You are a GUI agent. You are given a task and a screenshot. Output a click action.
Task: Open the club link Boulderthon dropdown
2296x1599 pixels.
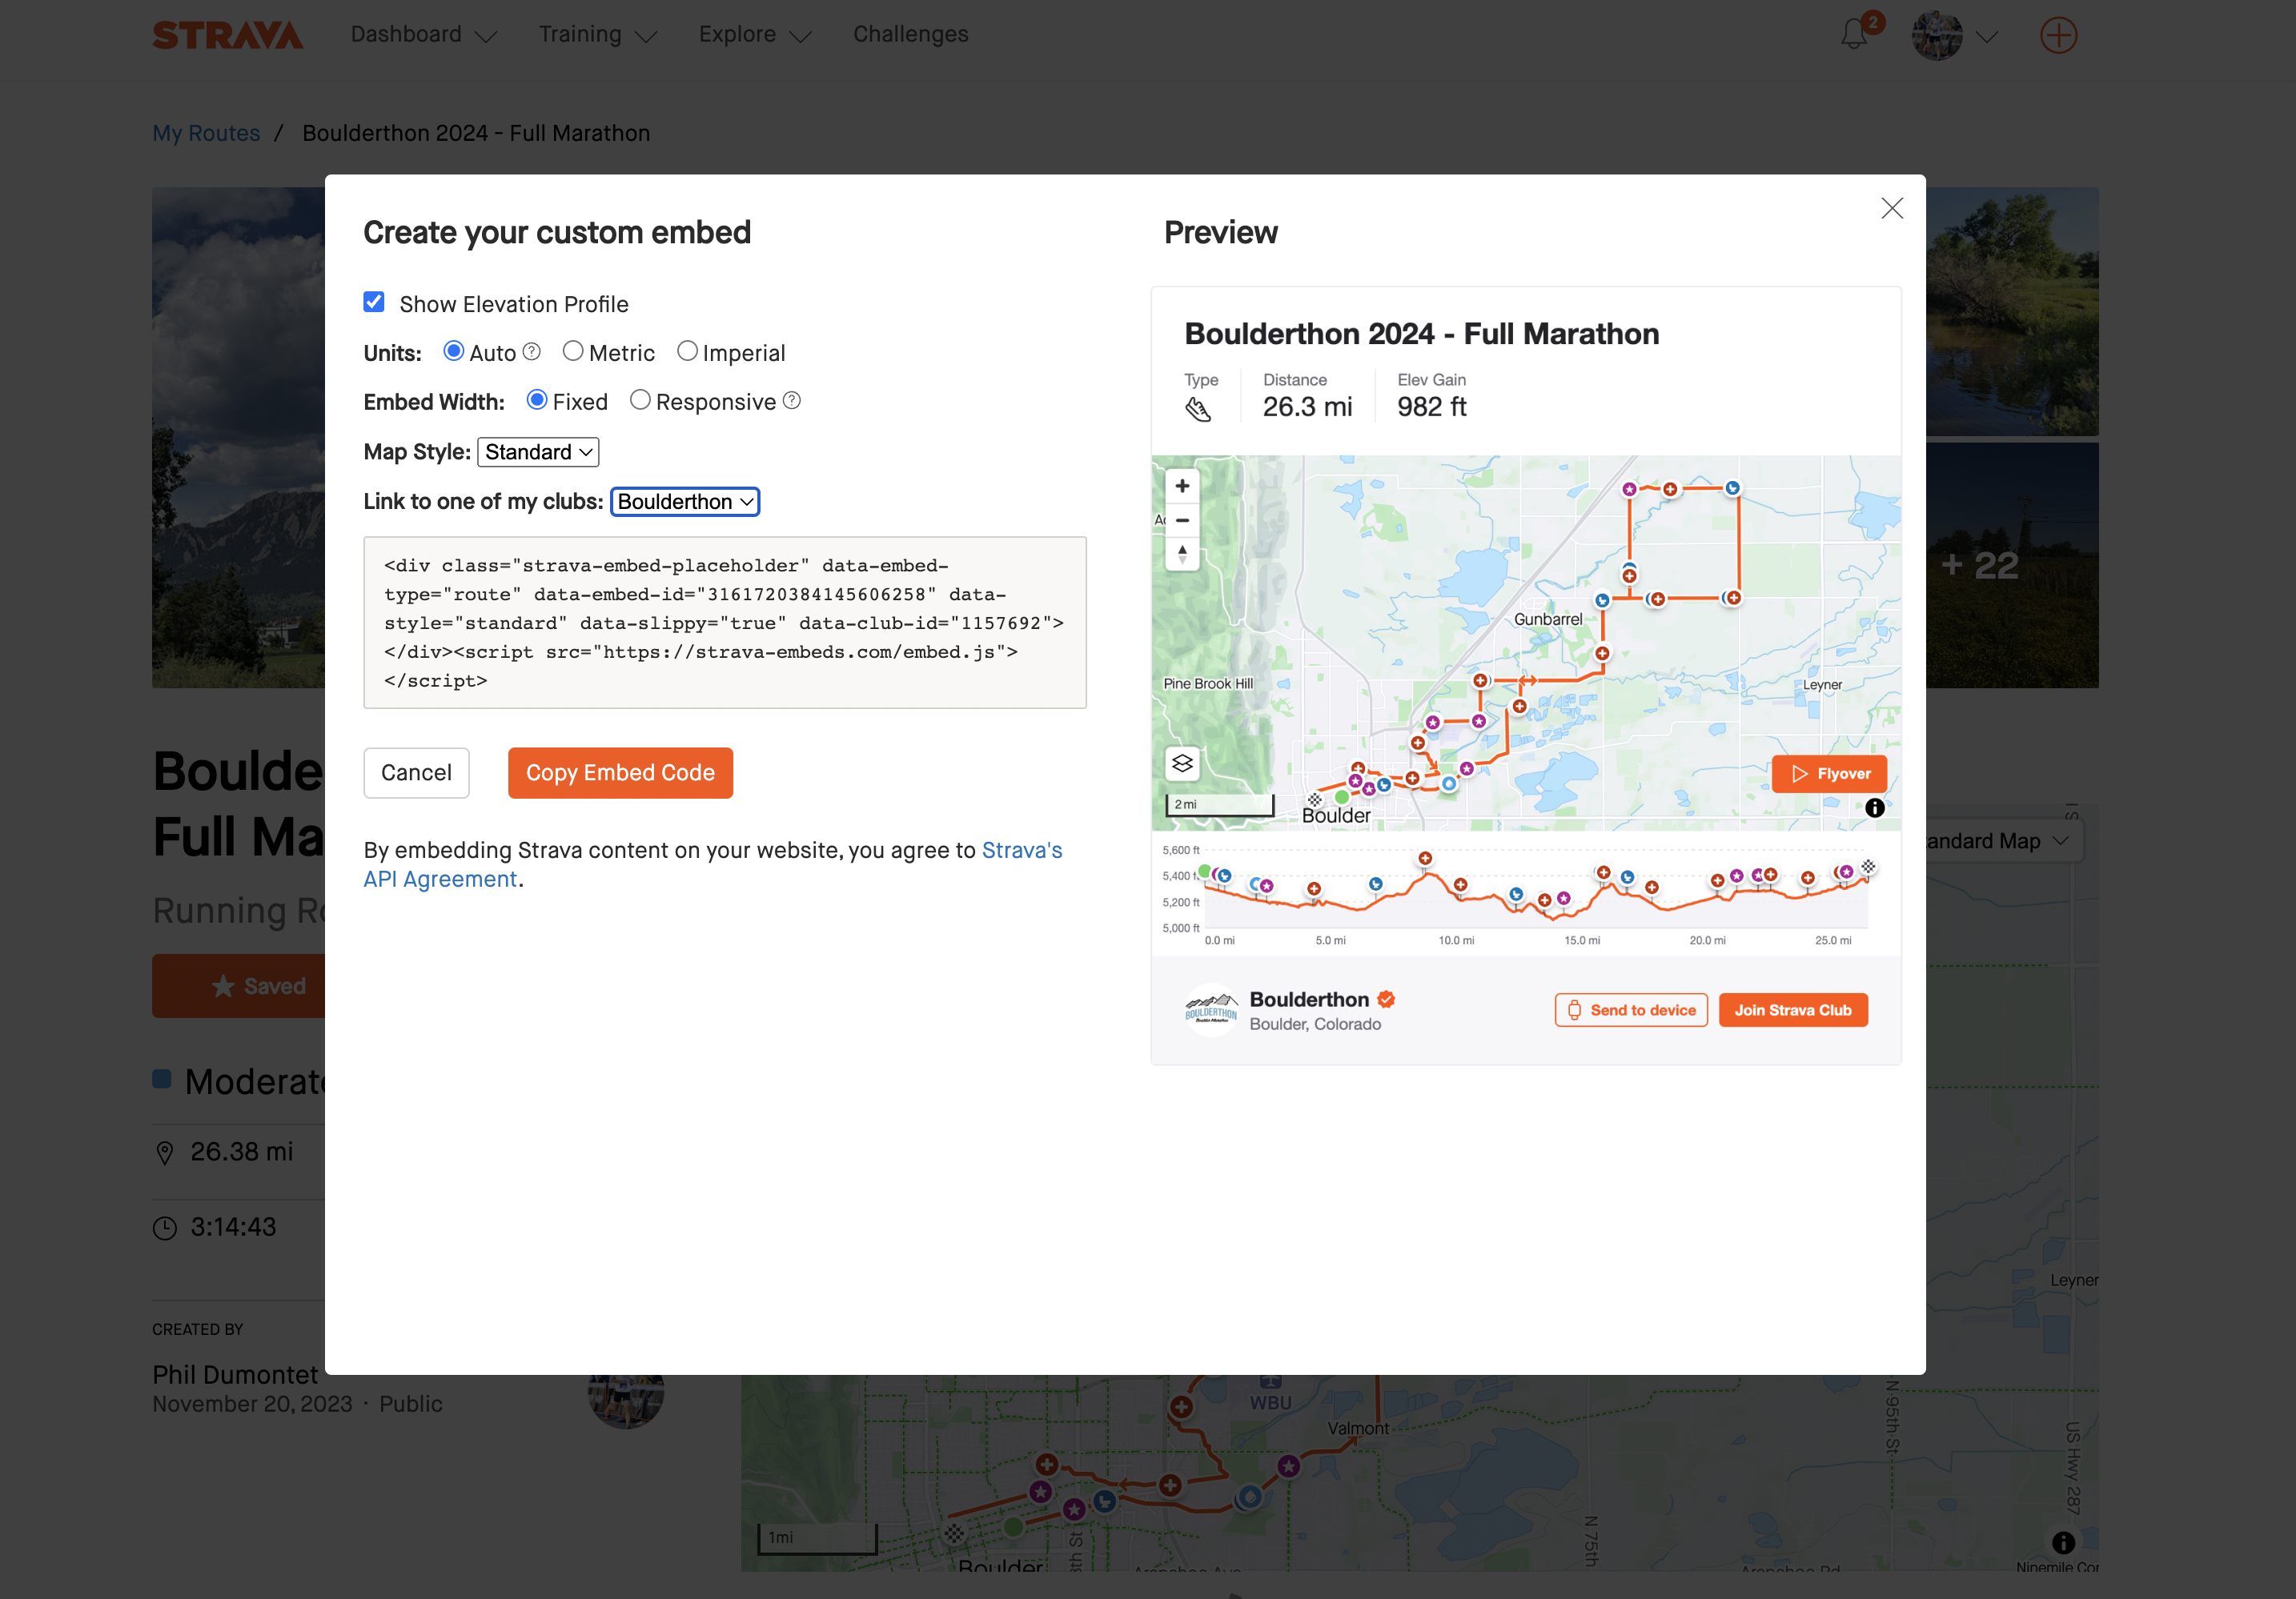click(x=685, y=502)
